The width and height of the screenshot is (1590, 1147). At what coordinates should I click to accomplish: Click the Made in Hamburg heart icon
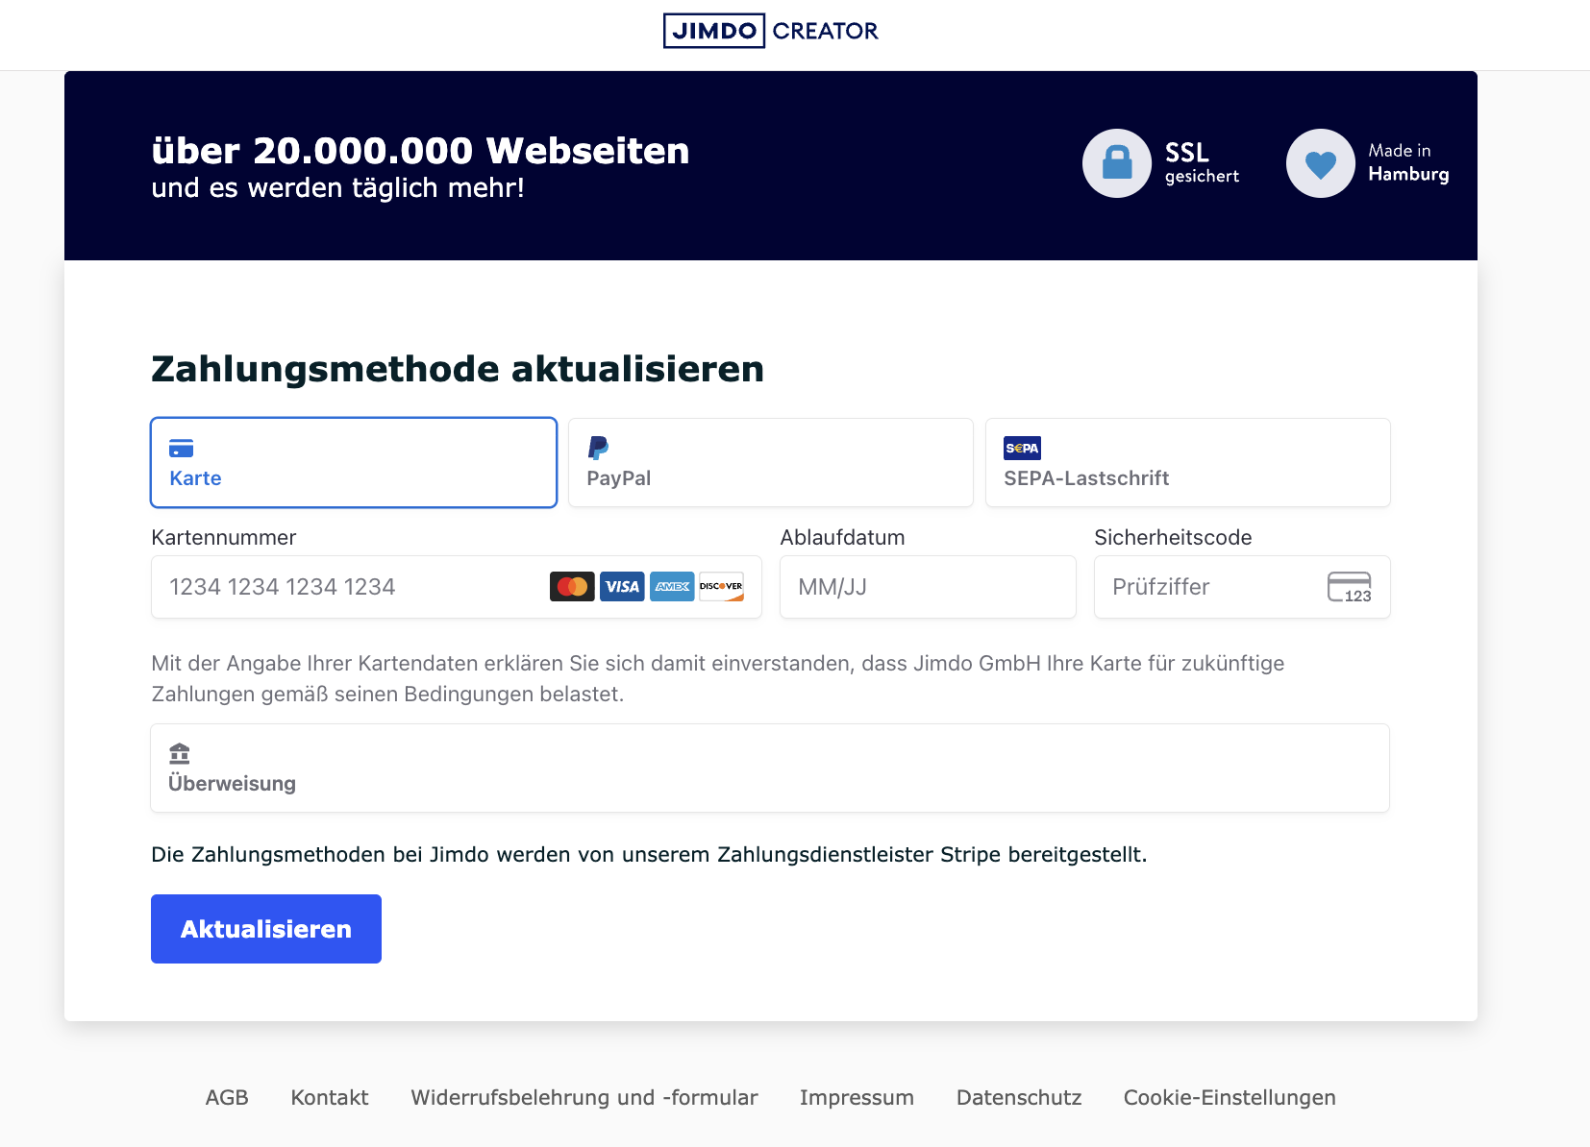click(x=1321, y=163)
